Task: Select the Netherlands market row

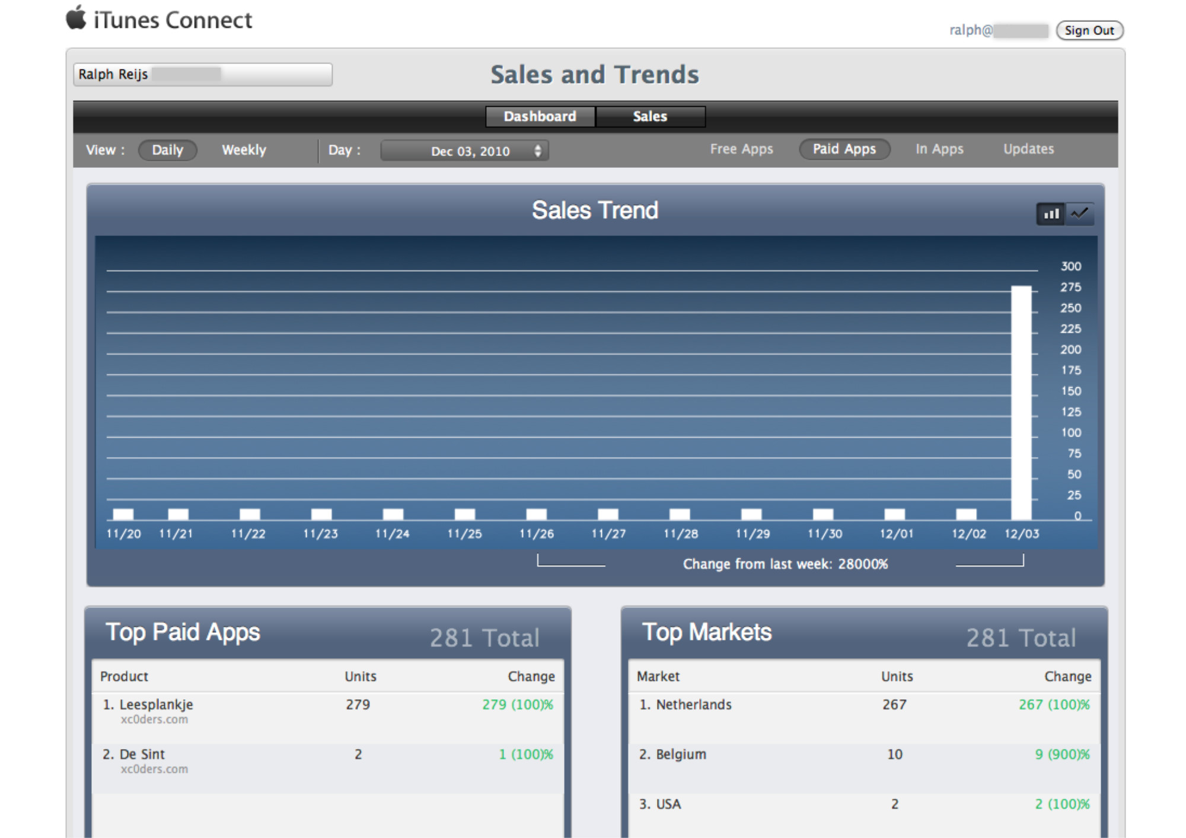Action: [865, 718]
